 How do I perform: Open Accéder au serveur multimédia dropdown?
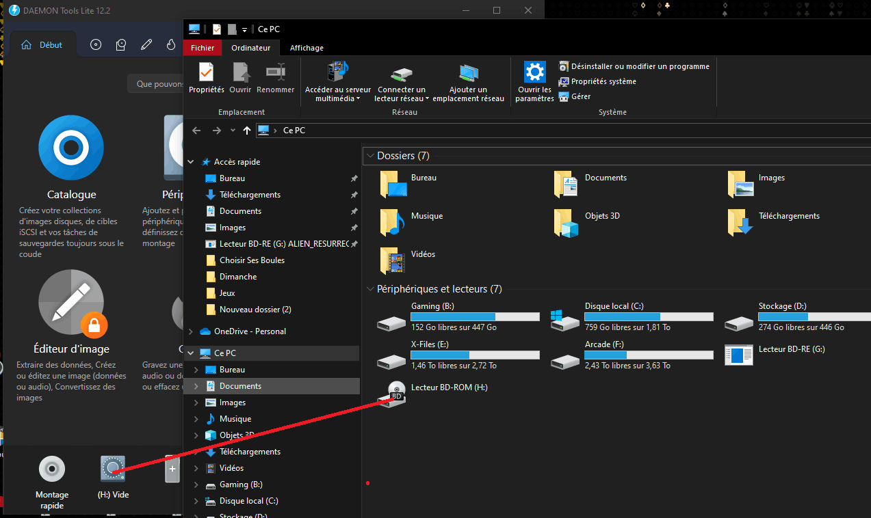[x=338, y=81]
